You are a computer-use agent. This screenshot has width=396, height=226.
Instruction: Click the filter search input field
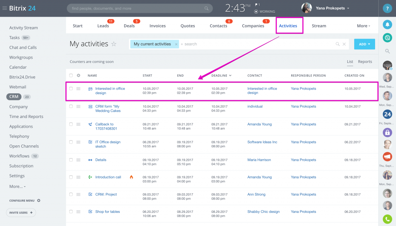click(x=257, y=44)
